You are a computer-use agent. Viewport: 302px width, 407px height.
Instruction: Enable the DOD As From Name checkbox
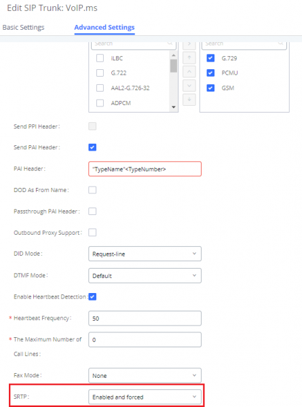pos(92,190)
